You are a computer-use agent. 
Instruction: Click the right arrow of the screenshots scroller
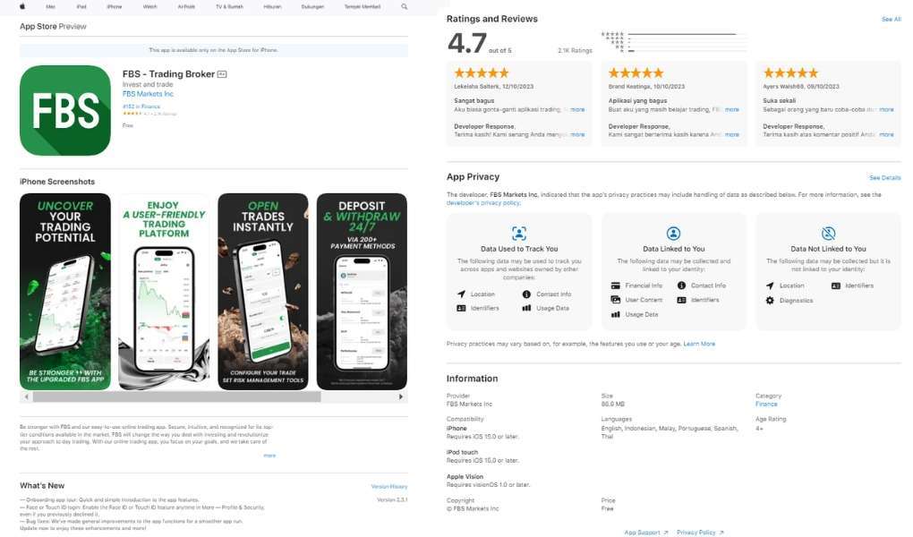401,396
